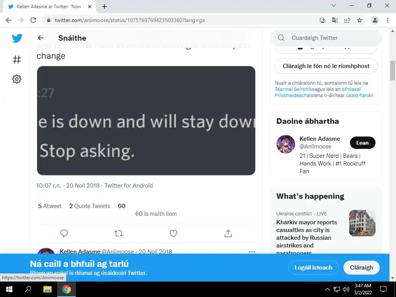This screenshot has height=297, width=396.
Task: Click the page vertical scrollbar thumb
Action: click(393, 70)
